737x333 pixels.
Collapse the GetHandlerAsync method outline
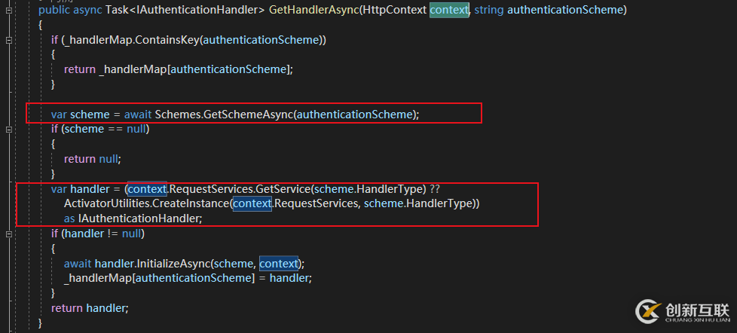coord(8,10)
